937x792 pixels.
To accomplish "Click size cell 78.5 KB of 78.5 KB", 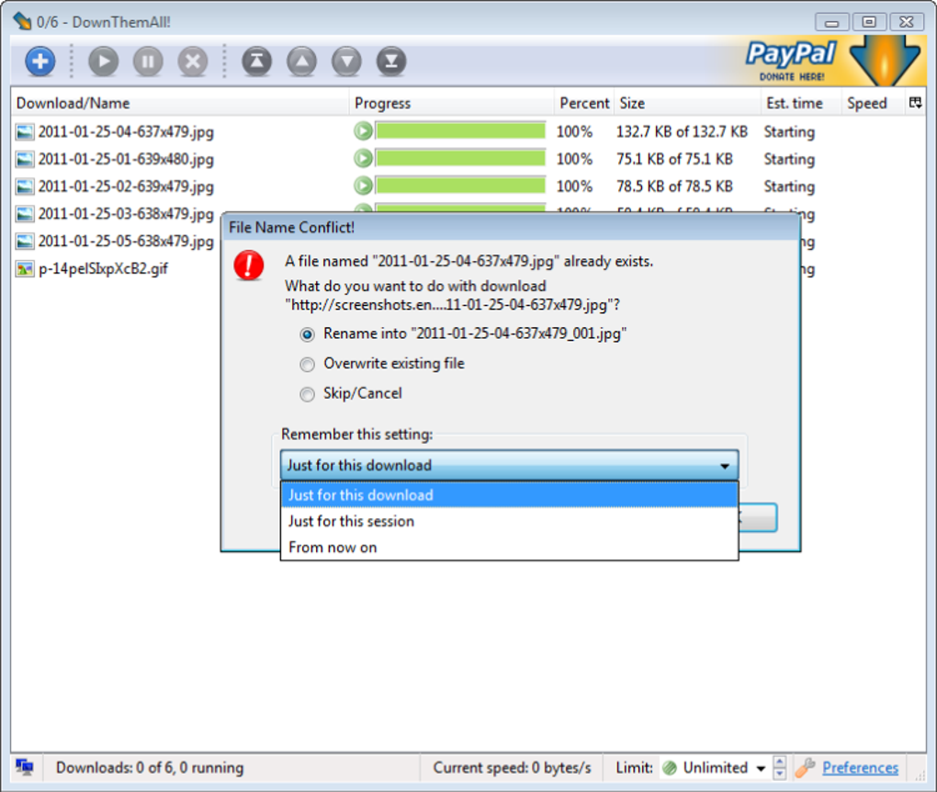I will click(674, 187).
